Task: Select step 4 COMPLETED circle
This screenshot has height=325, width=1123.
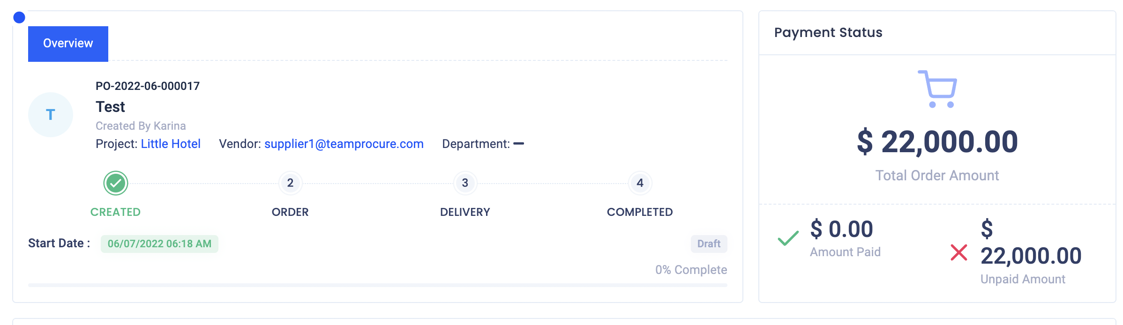Action: (x=640, y=183)
